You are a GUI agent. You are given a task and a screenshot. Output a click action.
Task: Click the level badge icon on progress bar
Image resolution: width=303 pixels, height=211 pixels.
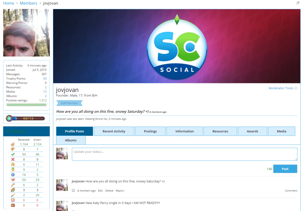(x=9, y=118)
